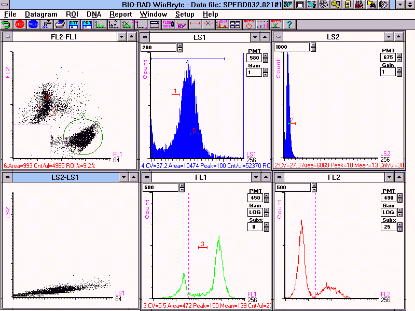Click the DAT save-disk icon
Screen dimensions: 415x311
point(74,24)
